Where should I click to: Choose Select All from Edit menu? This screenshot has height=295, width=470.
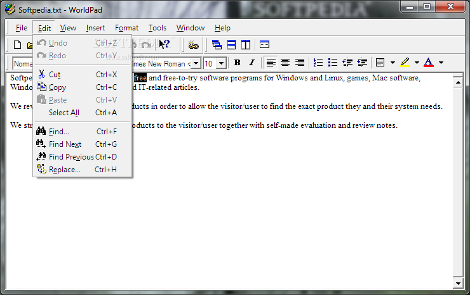click(x=83, y=113)
